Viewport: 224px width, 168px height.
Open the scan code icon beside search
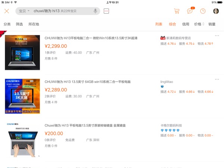[106, 11]
